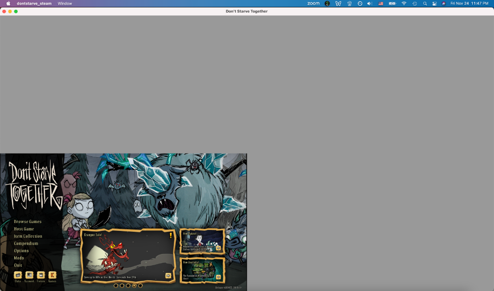Screen dimensions: 494x291
Task: Select fourth banner carousel dot
Action: click(134, 285)
